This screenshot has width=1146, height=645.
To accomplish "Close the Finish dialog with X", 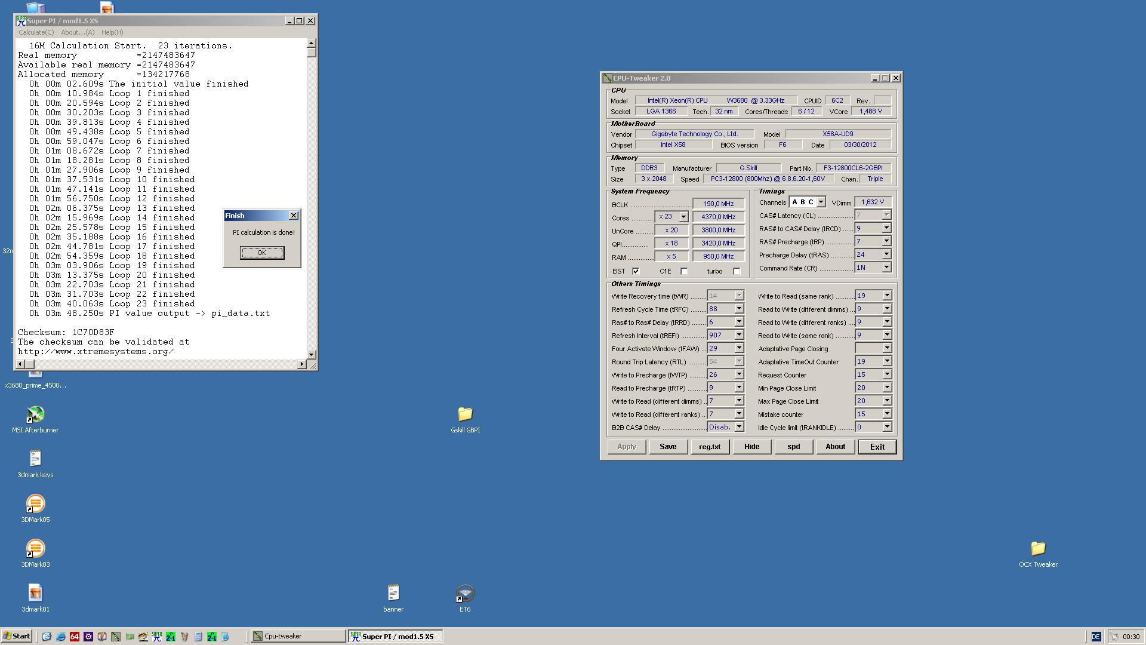I will click(x=293, y=216).
